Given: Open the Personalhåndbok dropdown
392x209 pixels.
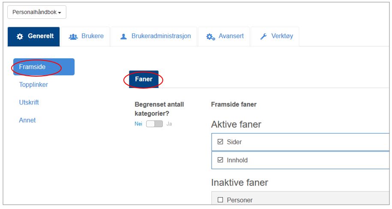Looking at the screenshot, I should click(x=37, y=12).
